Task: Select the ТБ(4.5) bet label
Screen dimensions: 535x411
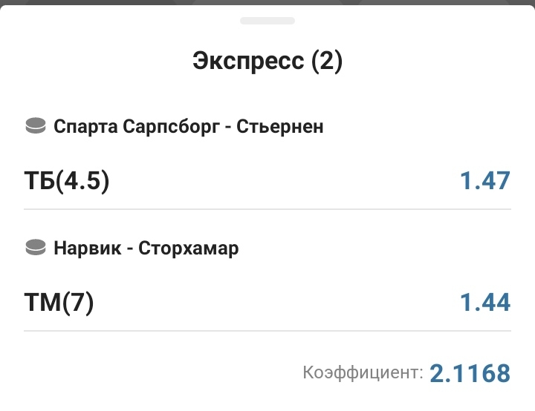Action: (x=67, y=180)
